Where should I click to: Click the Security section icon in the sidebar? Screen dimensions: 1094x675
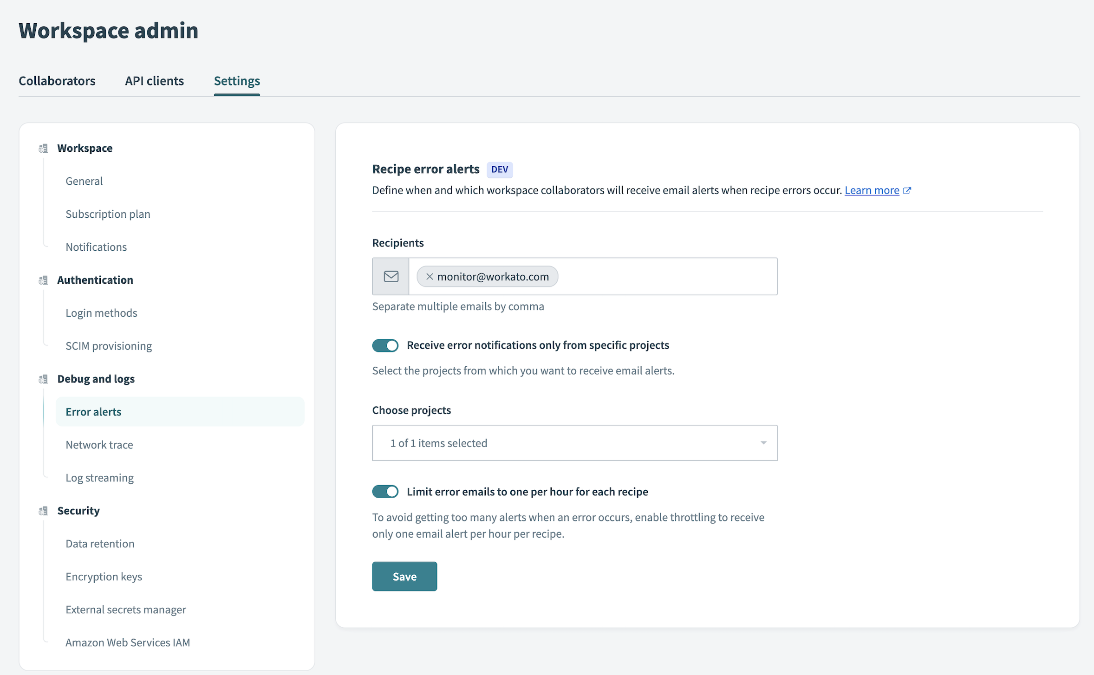click(43, 511)
